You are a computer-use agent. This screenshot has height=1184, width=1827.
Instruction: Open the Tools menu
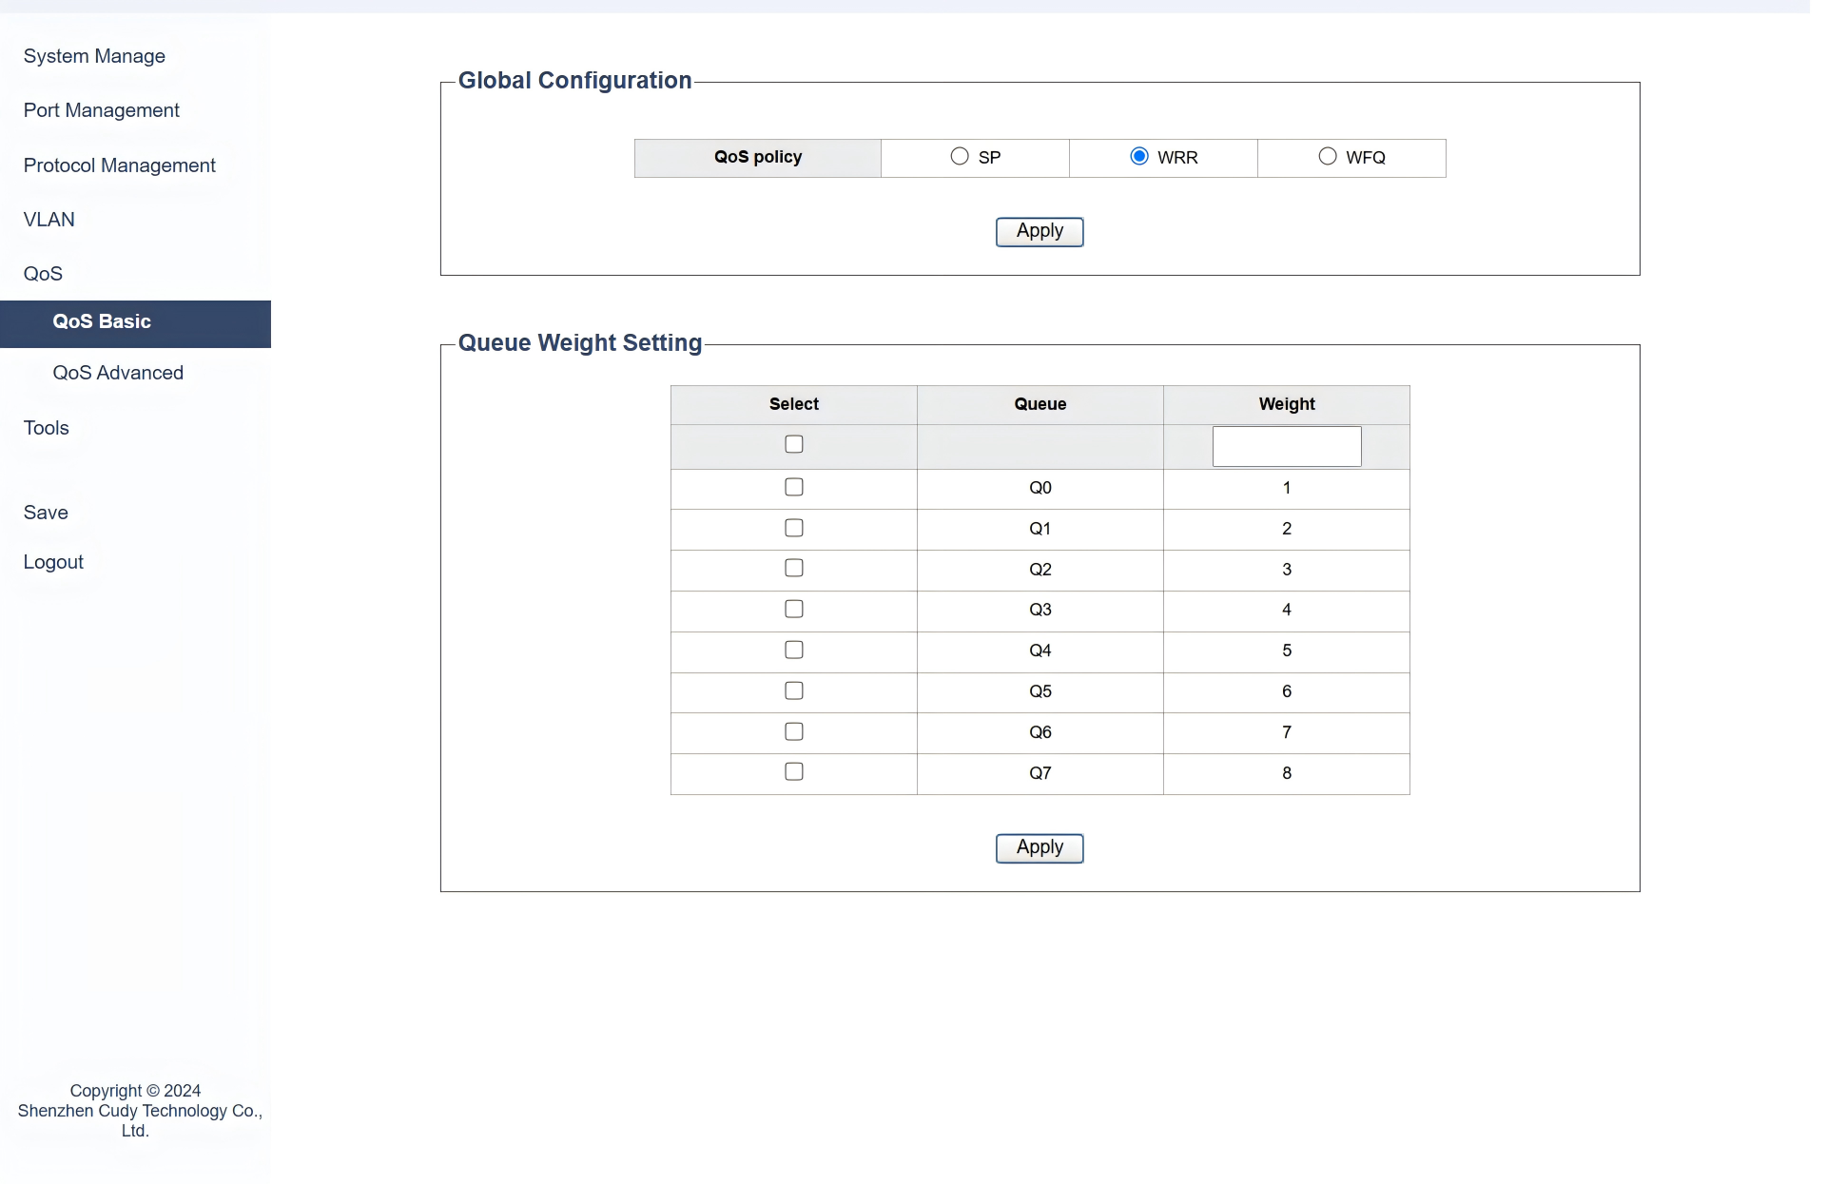point(46,428)
